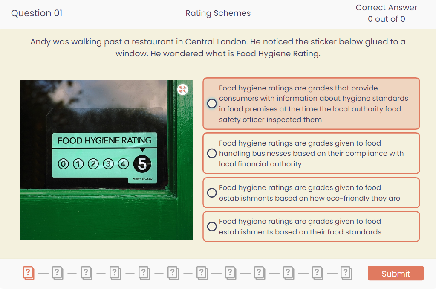Go to the fifth question card icon
The image size is (436, 289).
144,273
